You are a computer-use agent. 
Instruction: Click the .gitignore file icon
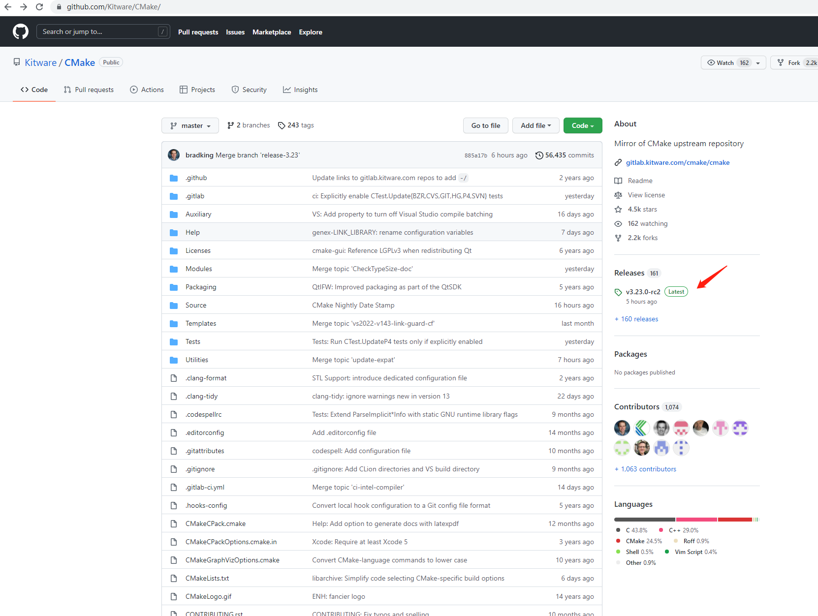click(174, 469)
